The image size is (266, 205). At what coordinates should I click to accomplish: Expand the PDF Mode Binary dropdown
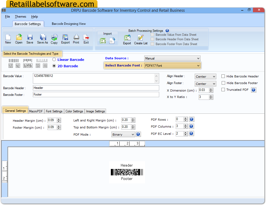click(x=123, y=135)
